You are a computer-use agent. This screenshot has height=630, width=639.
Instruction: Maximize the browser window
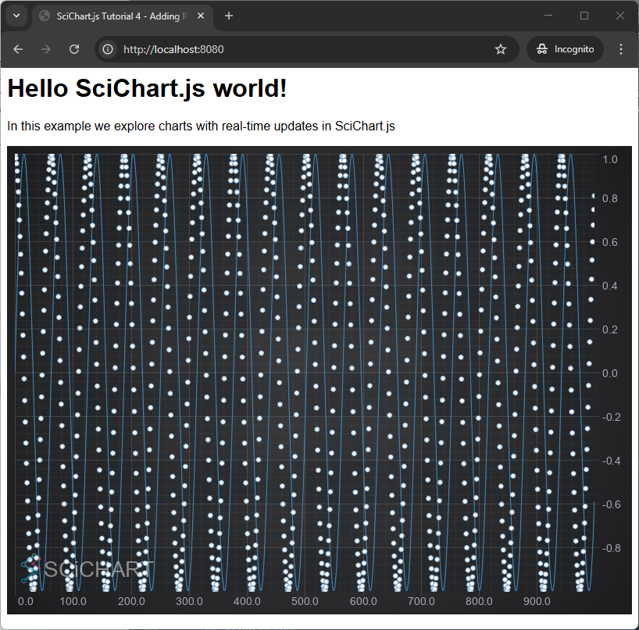click(584, 16)
